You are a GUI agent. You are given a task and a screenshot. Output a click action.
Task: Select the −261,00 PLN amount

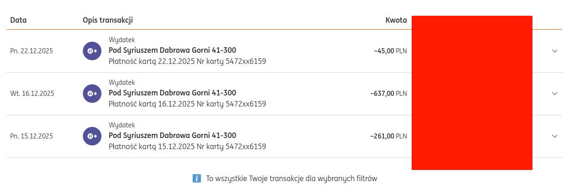[x=388, y=136]
